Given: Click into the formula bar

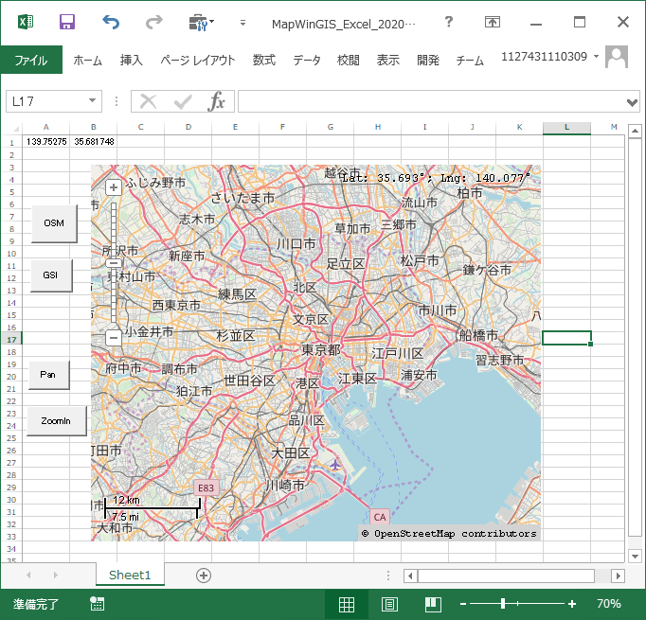Looking at the screenshot, I should click(x=431, y=101).
